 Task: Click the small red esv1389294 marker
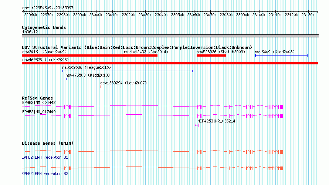point(101,87)
